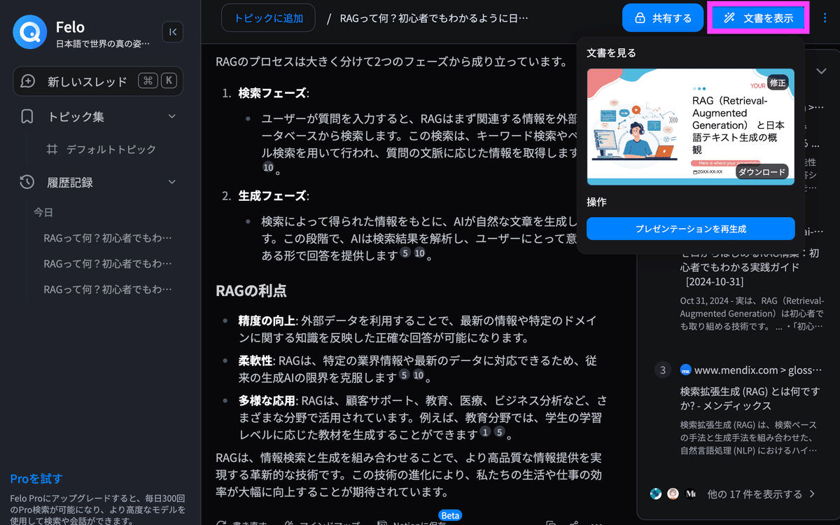Toggle the 文書を表示 button

[x=758, y=18]
